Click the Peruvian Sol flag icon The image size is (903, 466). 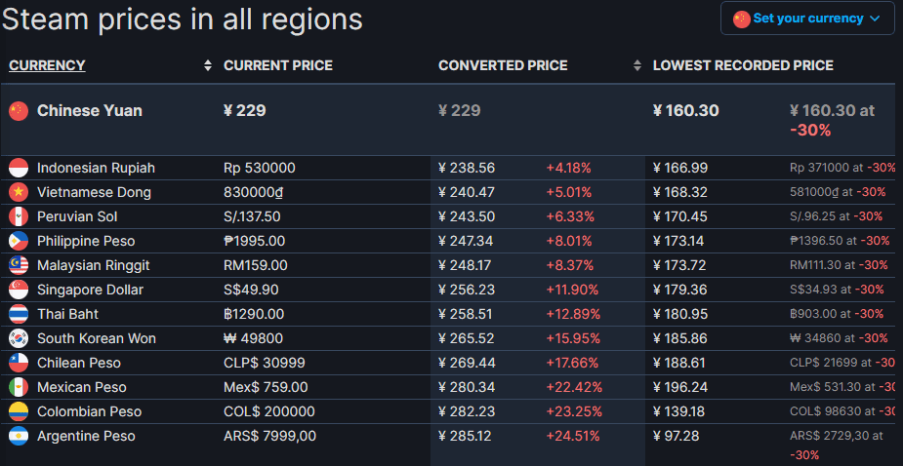point(19,216)
